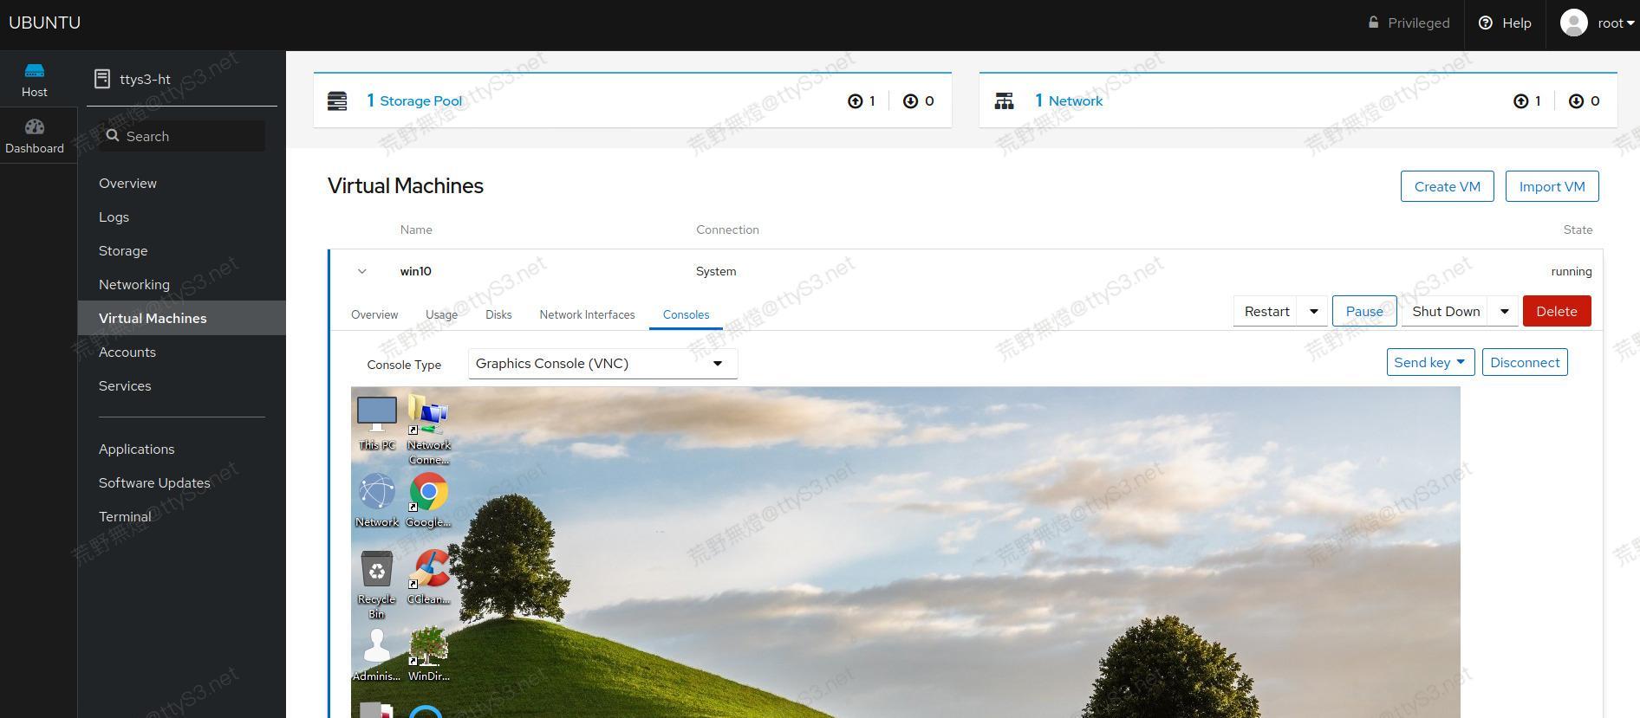Click the Storage Pool stack icon

[337, 101]
